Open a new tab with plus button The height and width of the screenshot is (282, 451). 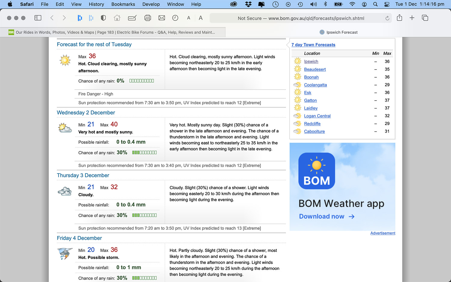click(x=412, y=18)
